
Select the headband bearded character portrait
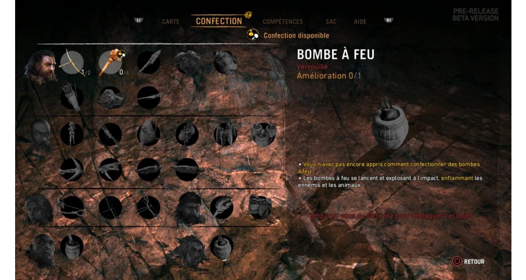190,208
